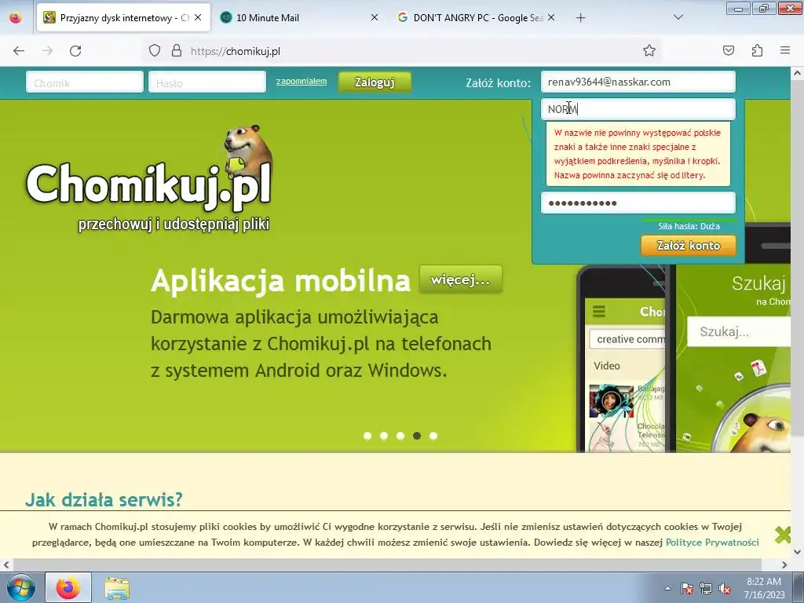This screenshot has height=603, width=804.
Task: Click the browser forward arrow
Action: coord(47,51)
